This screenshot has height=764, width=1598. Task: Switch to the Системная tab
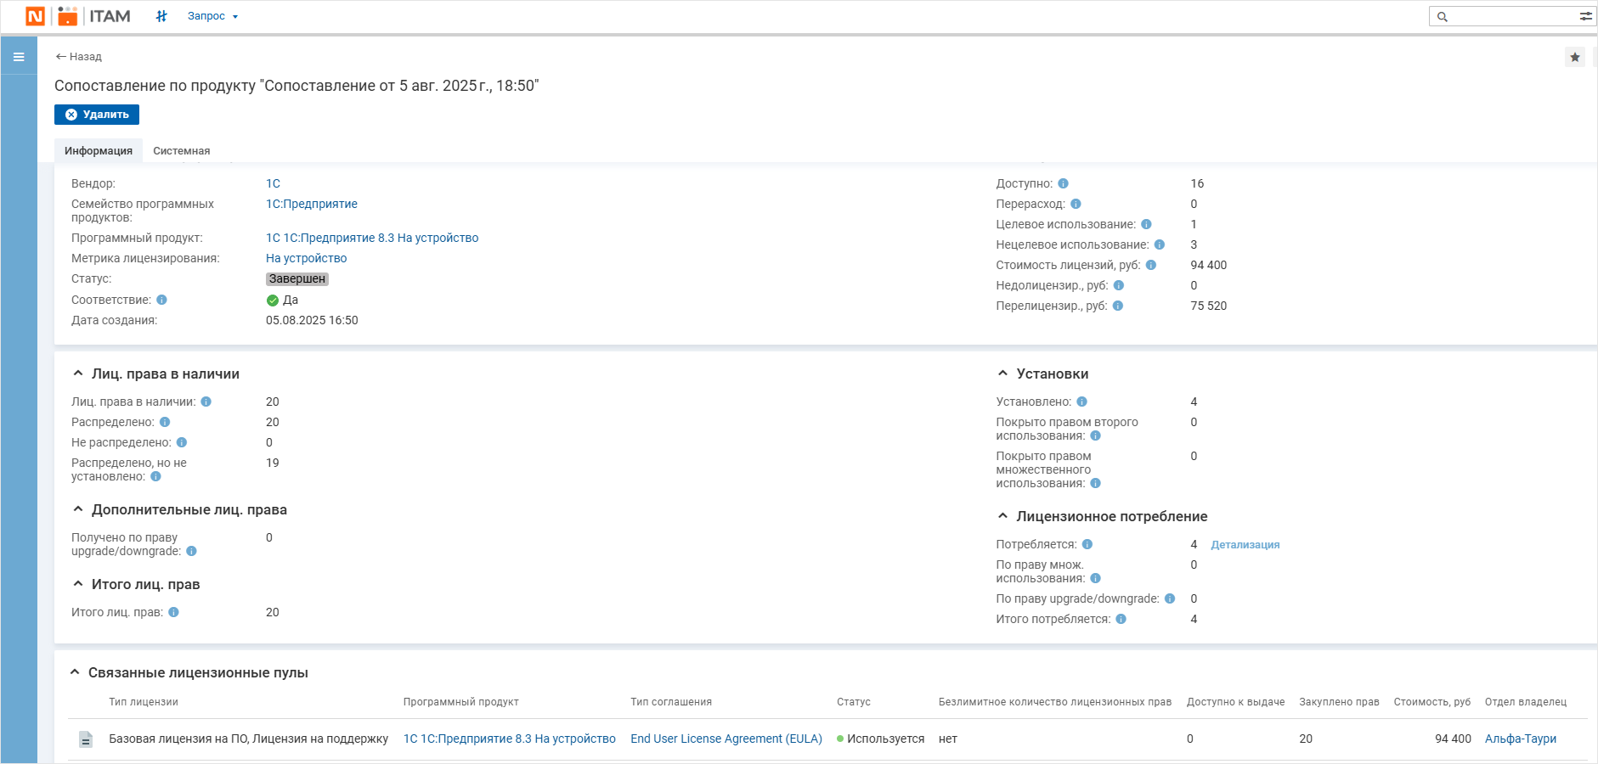click(x=181, y=151)
